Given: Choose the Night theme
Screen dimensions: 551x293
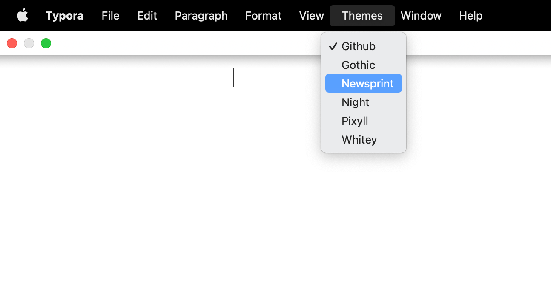Looking at the screenshot, I should pyautogui.click(x=355, y=102).
